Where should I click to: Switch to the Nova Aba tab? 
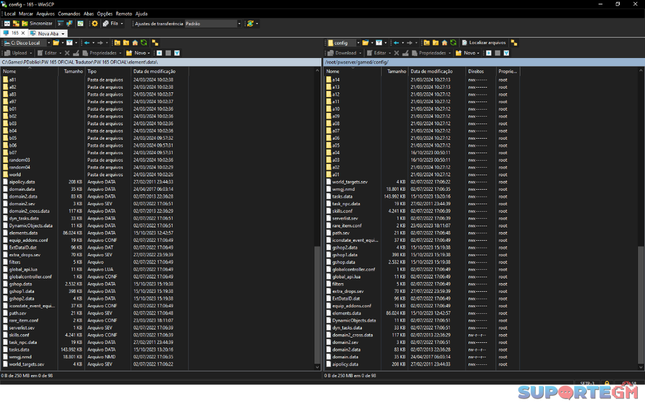coord(47,33)
